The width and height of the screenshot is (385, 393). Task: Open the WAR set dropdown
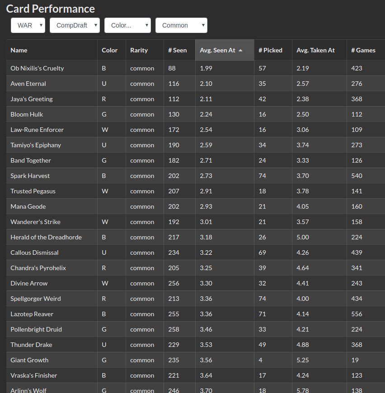click(x=28, y=25)
